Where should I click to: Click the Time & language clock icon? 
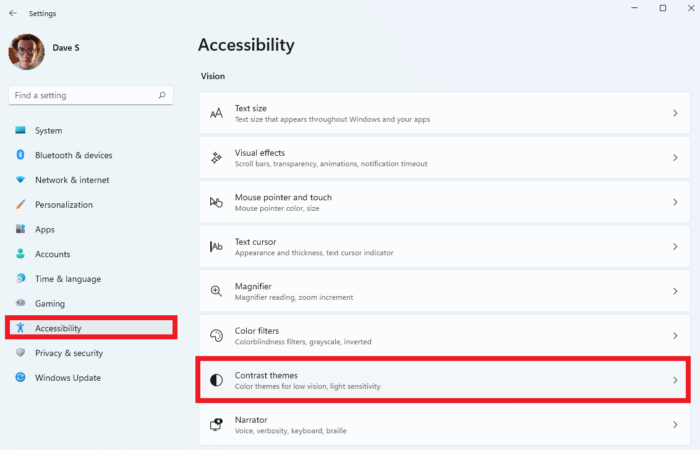tap(20, 279)
